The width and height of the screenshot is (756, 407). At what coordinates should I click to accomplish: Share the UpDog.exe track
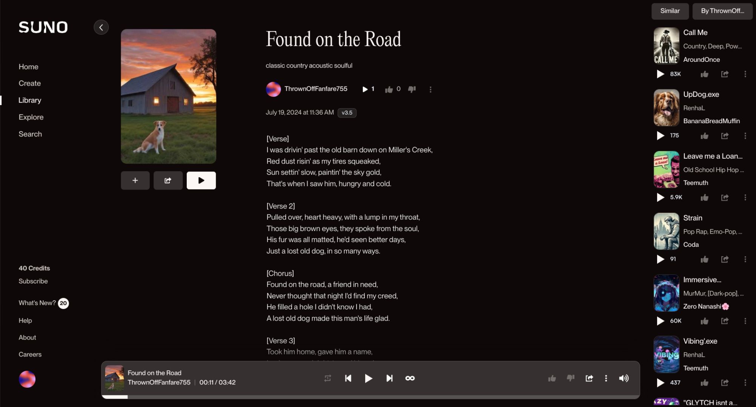point(725,136)
